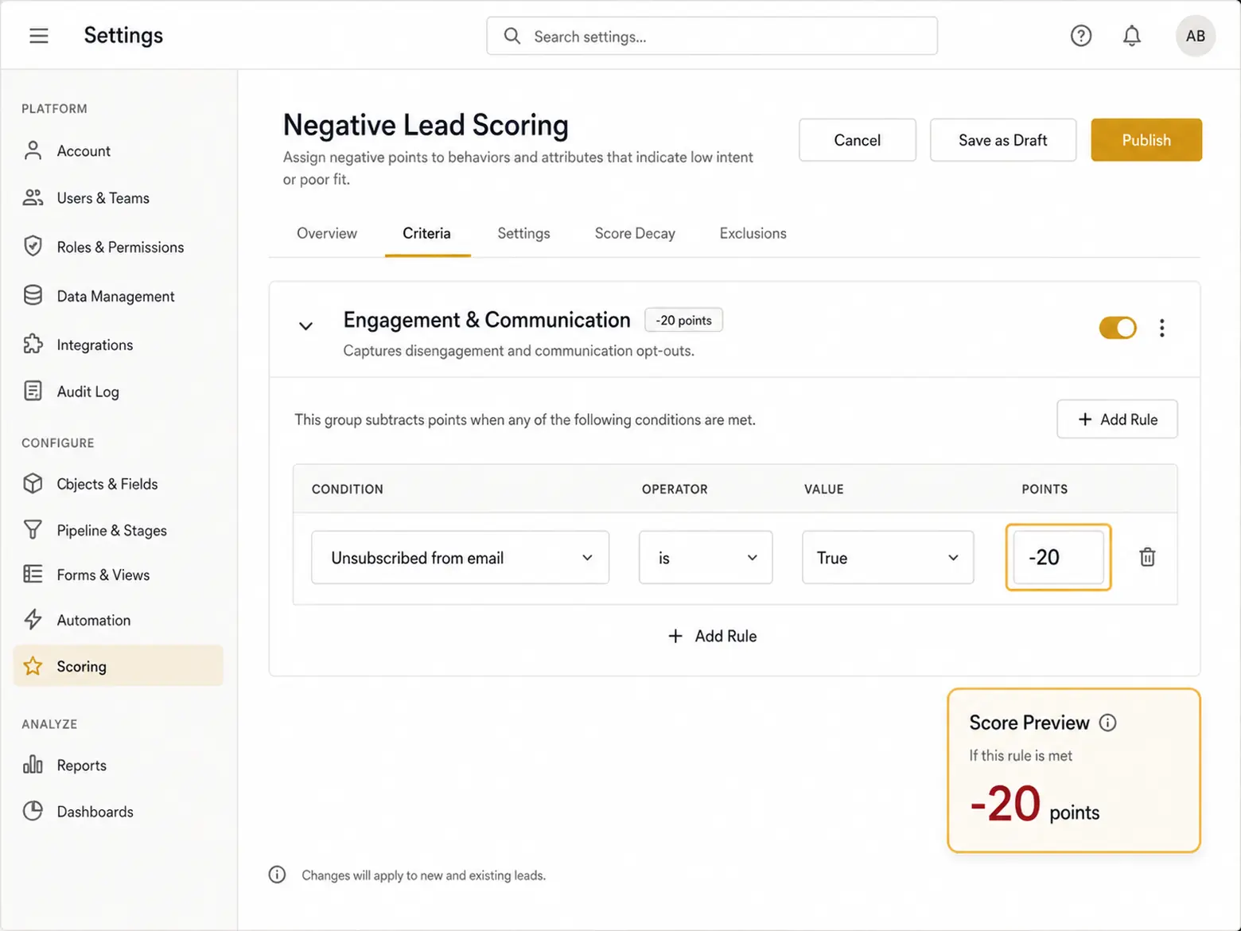
Task: Collapse the Engagement & Communication section
Action: tap(305, 326)
